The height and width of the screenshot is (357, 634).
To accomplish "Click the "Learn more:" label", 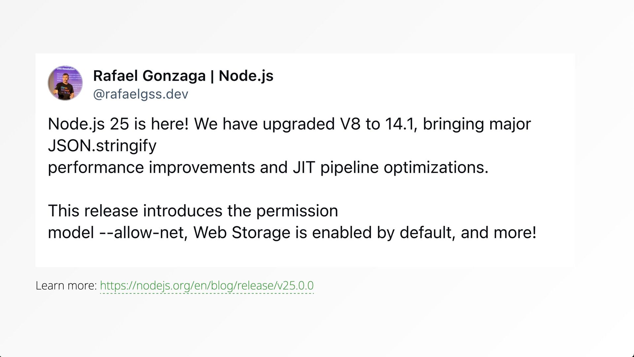I will [66, 285].
